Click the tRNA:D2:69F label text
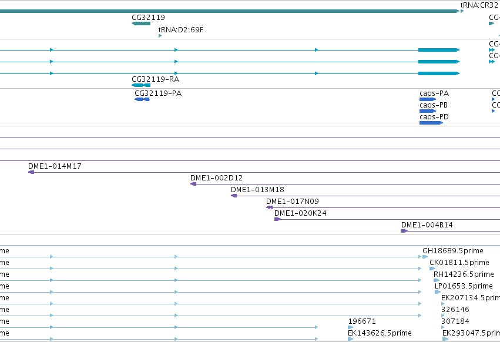Viewport: 500px width, 342px height. point(181,29)
